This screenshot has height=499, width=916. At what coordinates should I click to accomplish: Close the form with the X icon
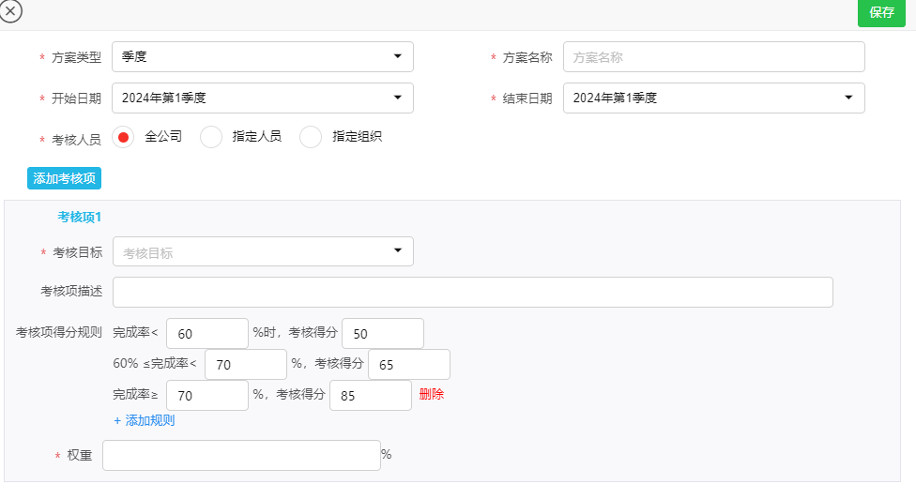click(x=10, y=11)
